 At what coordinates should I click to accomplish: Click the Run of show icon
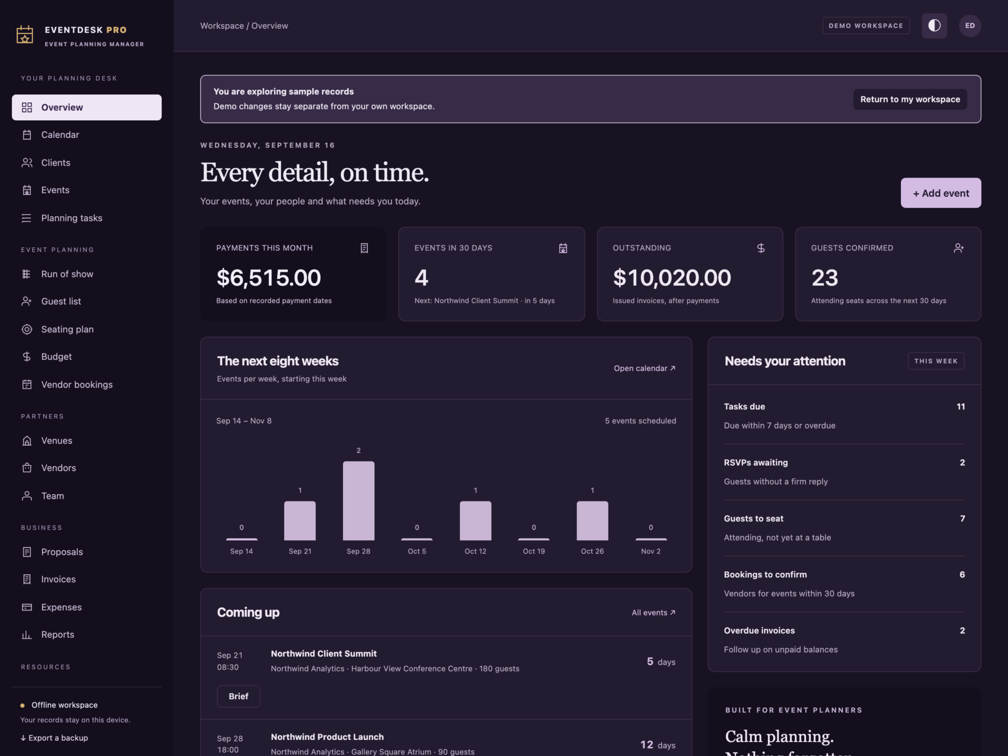click(27, 274)
